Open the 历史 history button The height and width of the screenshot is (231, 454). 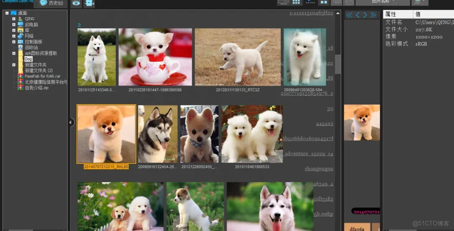[51, 3]
